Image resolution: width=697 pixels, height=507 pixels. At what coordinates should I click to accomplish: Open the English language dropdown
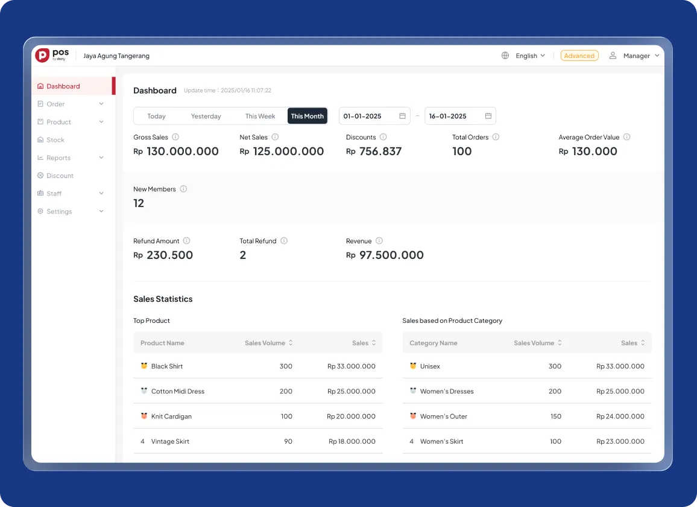click(530, 56)
